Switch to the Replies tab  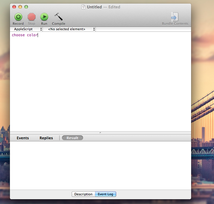(46, 138)
